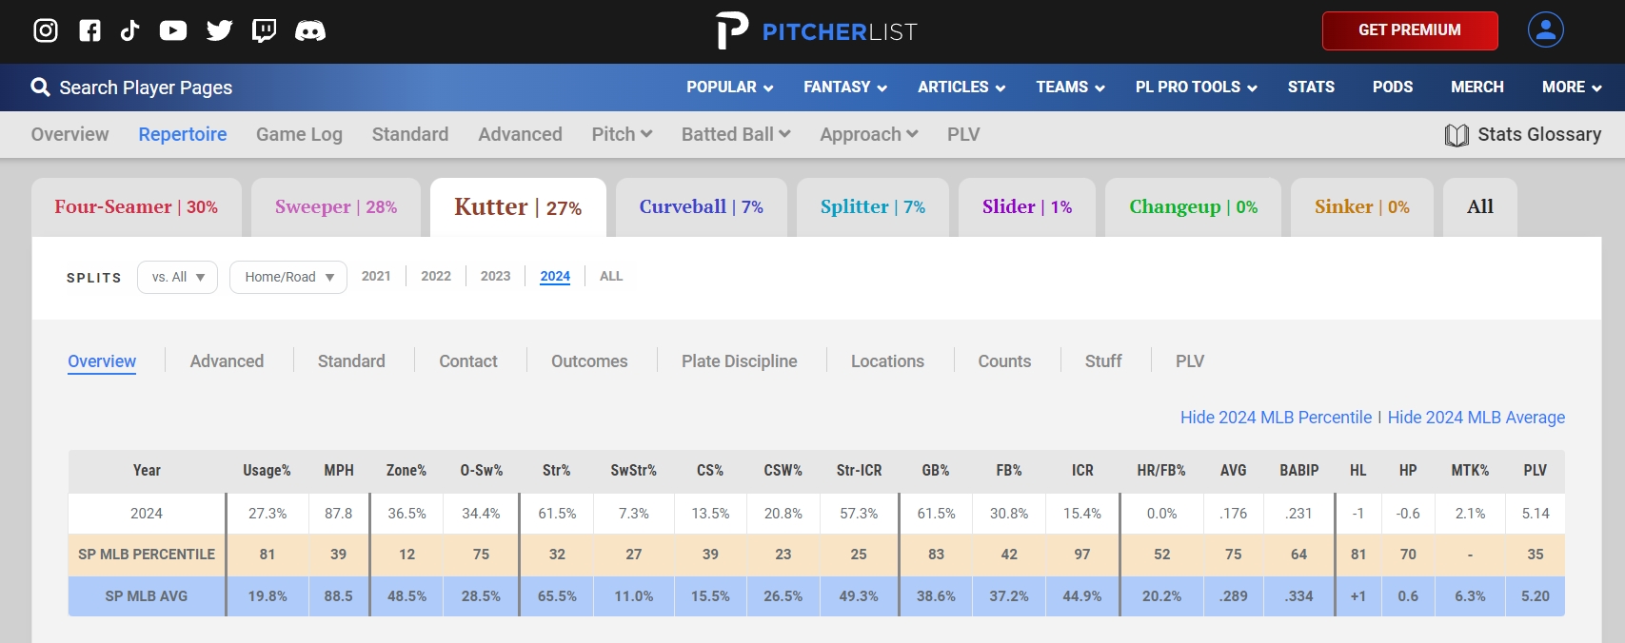Expand the Batted Ball menu

736,134
